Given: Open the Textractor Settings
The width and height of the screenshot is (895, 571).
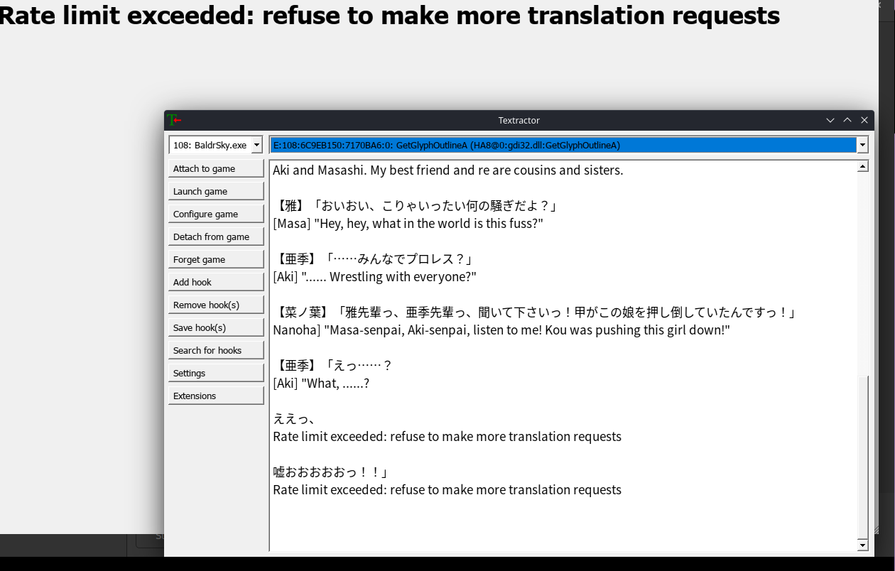Looking at the screenshot, I should 215,373.
